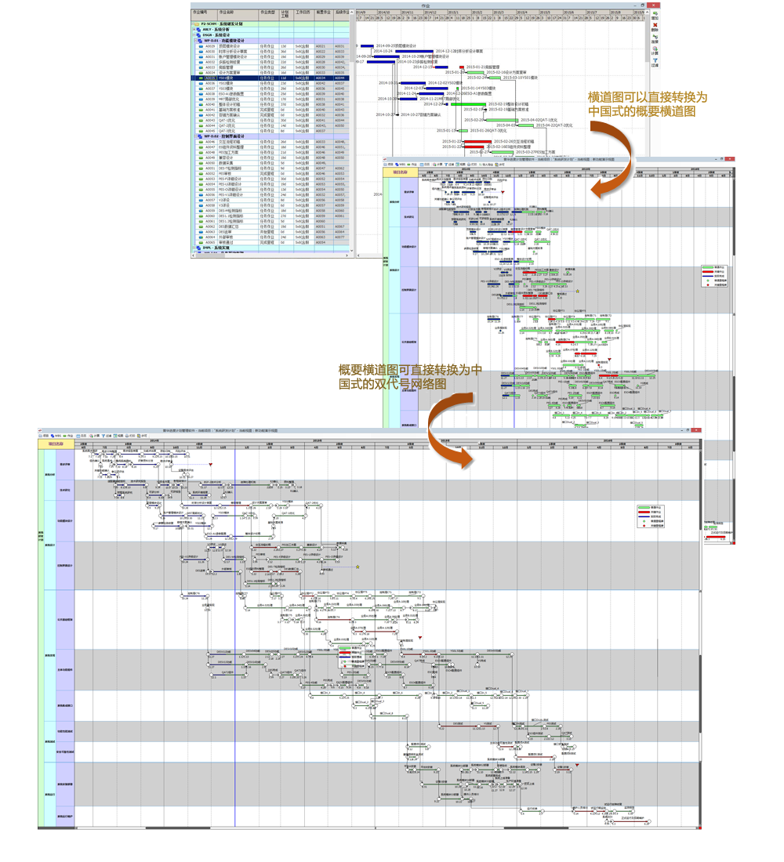Expand the ANLY 系统分析 tree node
Image resolution: width=784 pixels, height=862 pixels.
(x=195, y=30)
